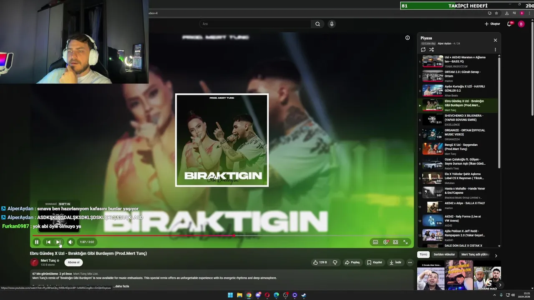Image resolution: width=534 pixels, height=300 pixels.
Task: Open Windows Start menu
Action: 230,295
